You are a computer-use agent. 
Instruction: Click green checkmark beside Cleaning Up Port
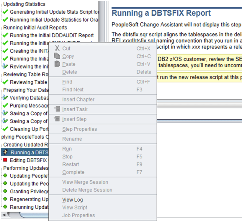(5, 129)
